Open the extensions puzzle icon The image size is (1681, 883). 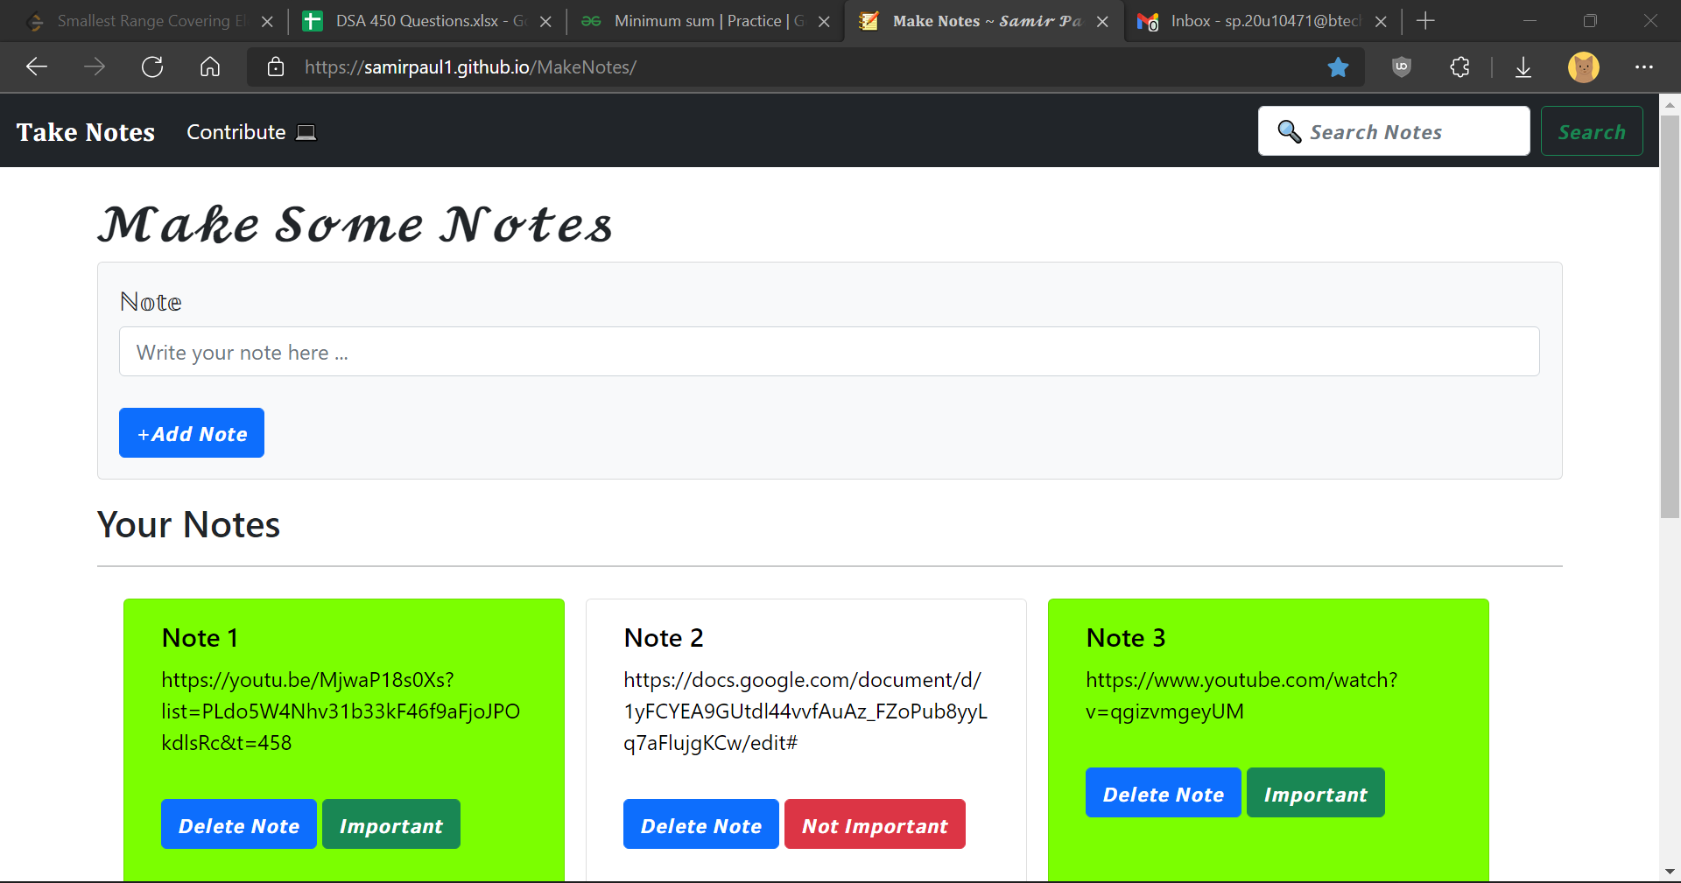click(x=1459, y=67)
